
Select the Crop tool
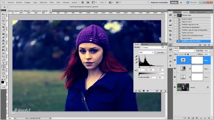point(3,27)
